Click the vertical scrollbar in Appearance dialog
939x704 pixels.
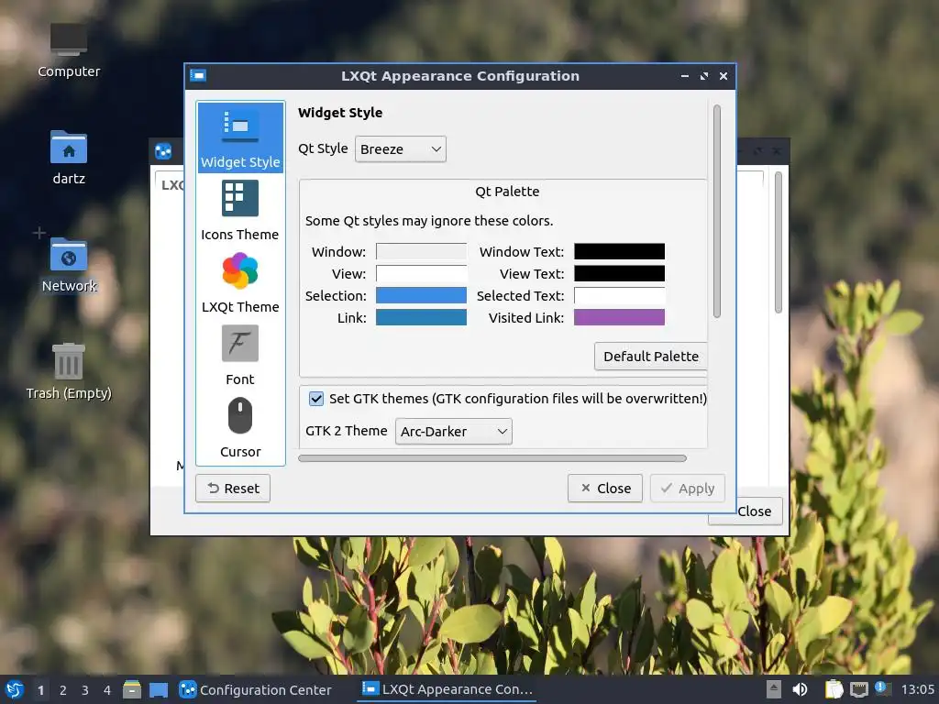coord(717,211)
